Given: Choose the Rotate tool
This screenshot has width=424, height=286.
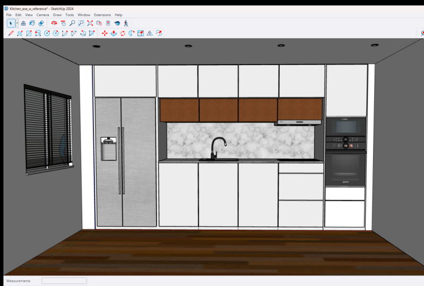Looking at the screenshot, I should click(123, 33).
